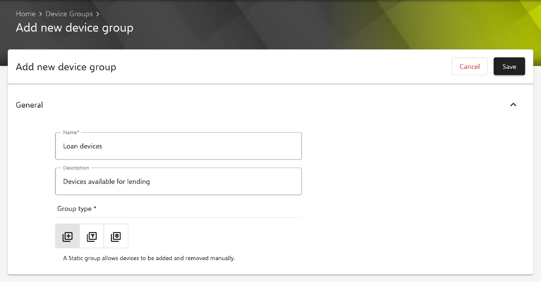Save the new device group
Viewport: 541px width, 282px height.
point(509,66)
